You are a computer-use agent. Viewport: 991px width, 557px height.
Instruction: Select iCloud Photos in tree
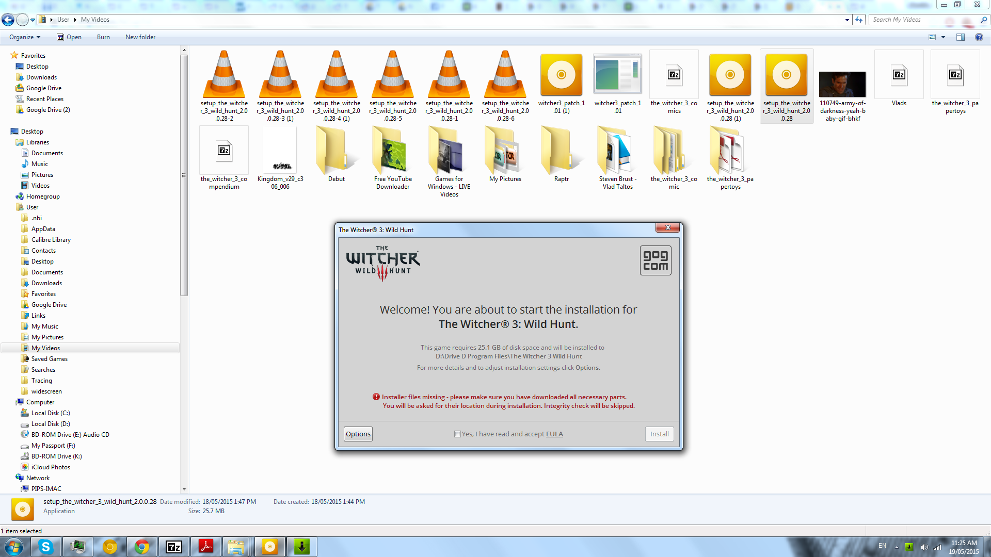(x=51, y=467)
